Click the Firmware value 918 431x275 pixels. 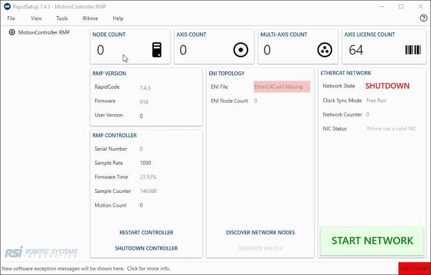point(144,102)
